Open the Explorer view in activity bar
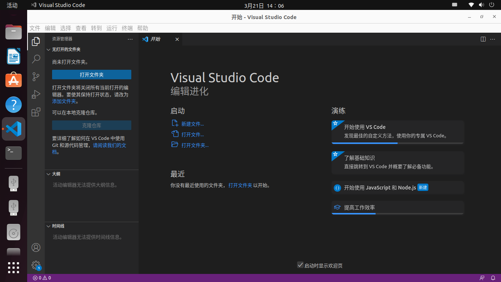501x282 pixels. pyautogui.click(x=36, y=41)
